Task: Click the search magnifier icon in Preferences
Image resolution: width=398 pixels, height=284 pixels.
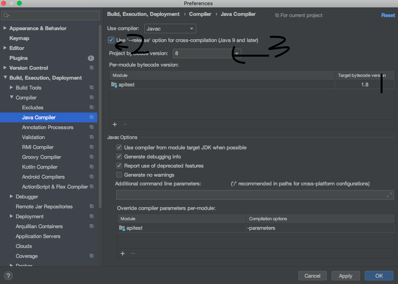Action: tap(6, 15)
